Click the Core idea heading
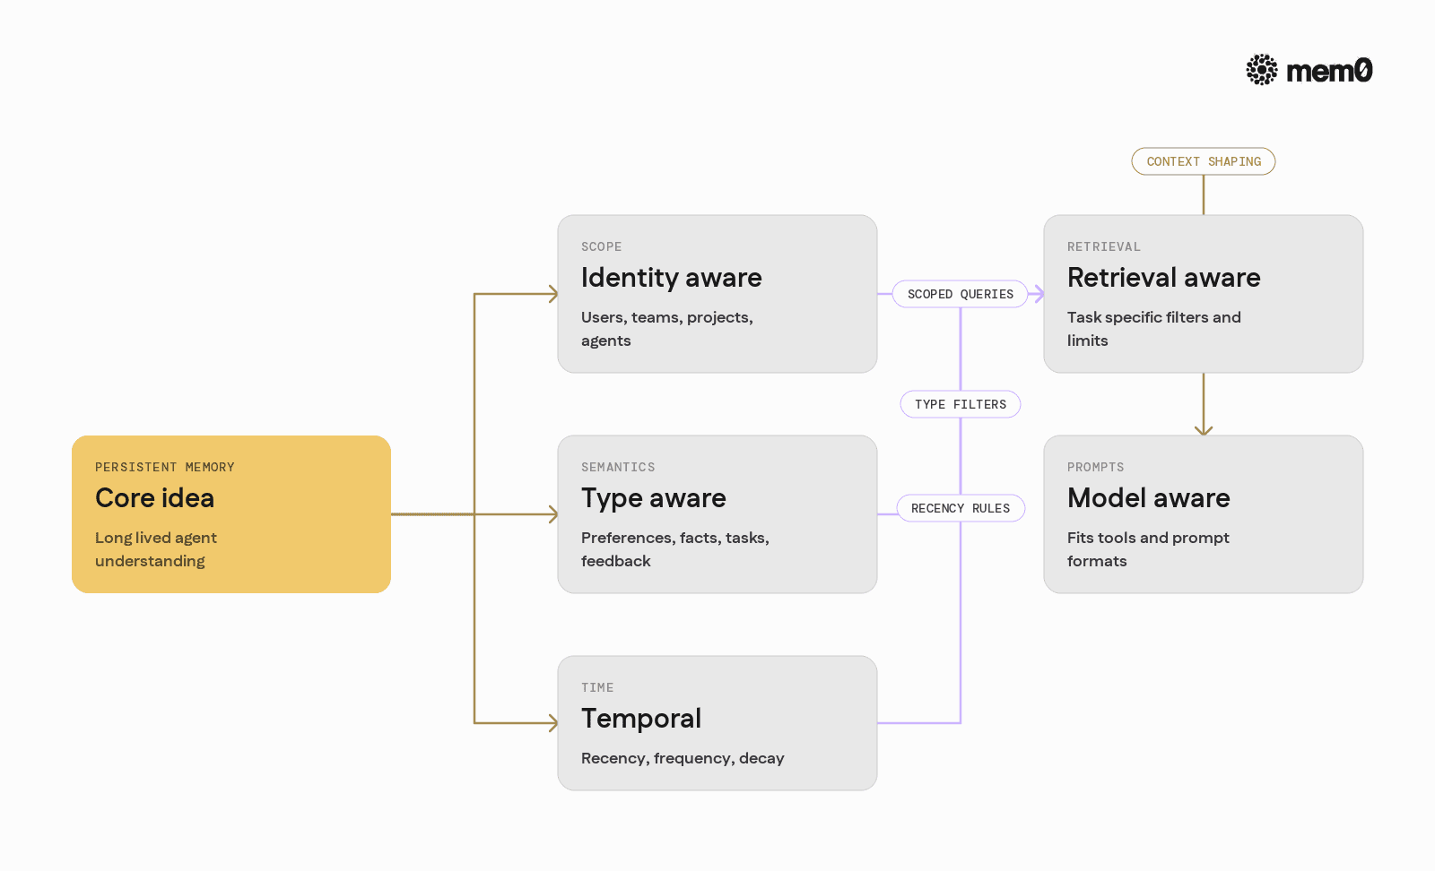This screenshot has height=871, width=1435. (x=154, y=498)
